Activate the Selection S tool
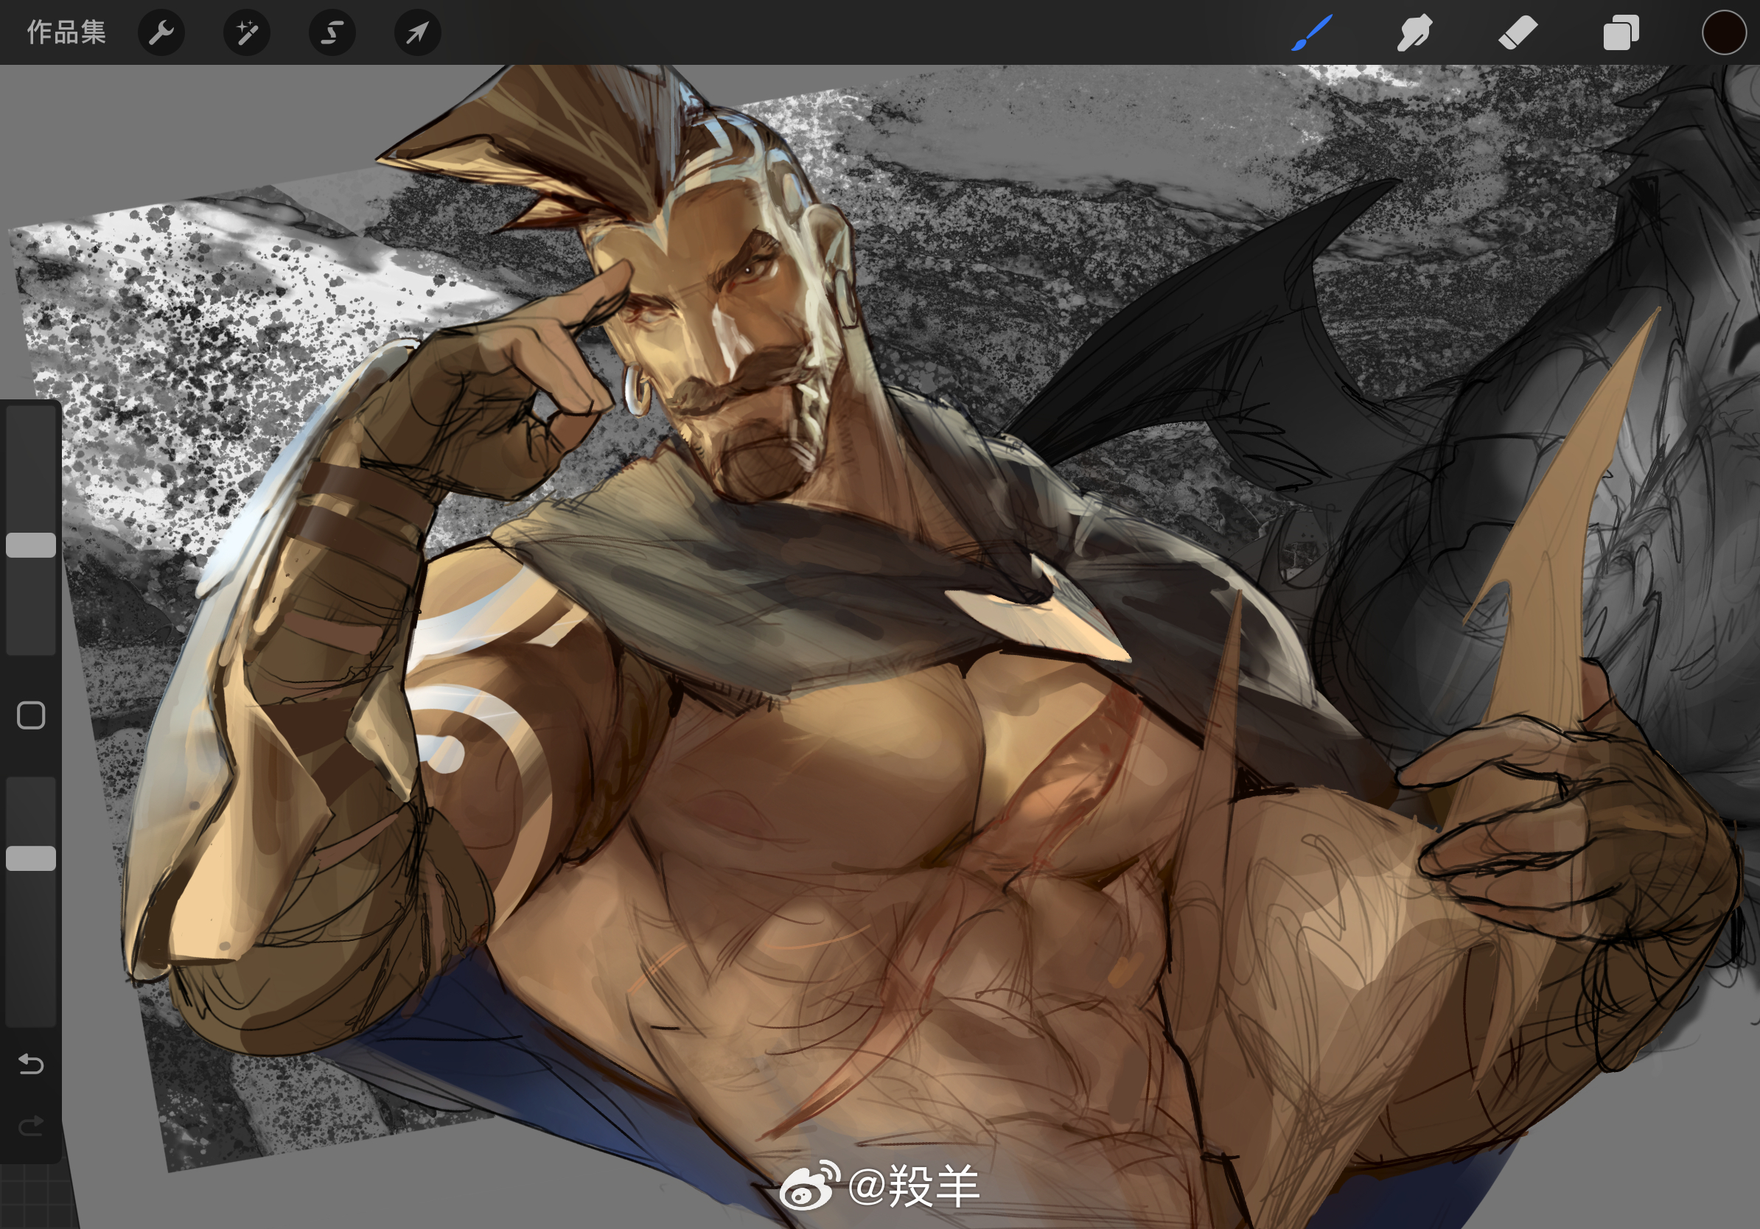The width and height of the screenshot is (1760, 1229). click(x=332, y=32)
